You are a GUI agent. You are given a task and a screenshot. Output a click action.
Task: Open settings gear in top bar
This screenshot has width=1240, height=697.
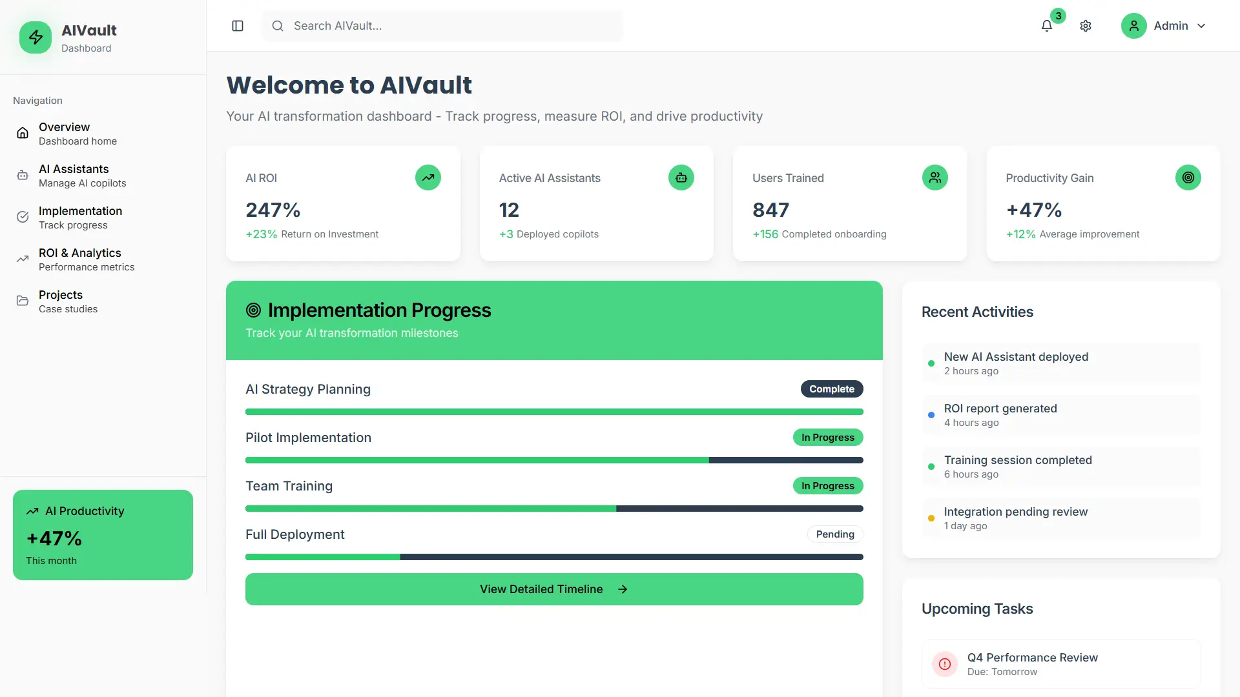(1086, 26)
